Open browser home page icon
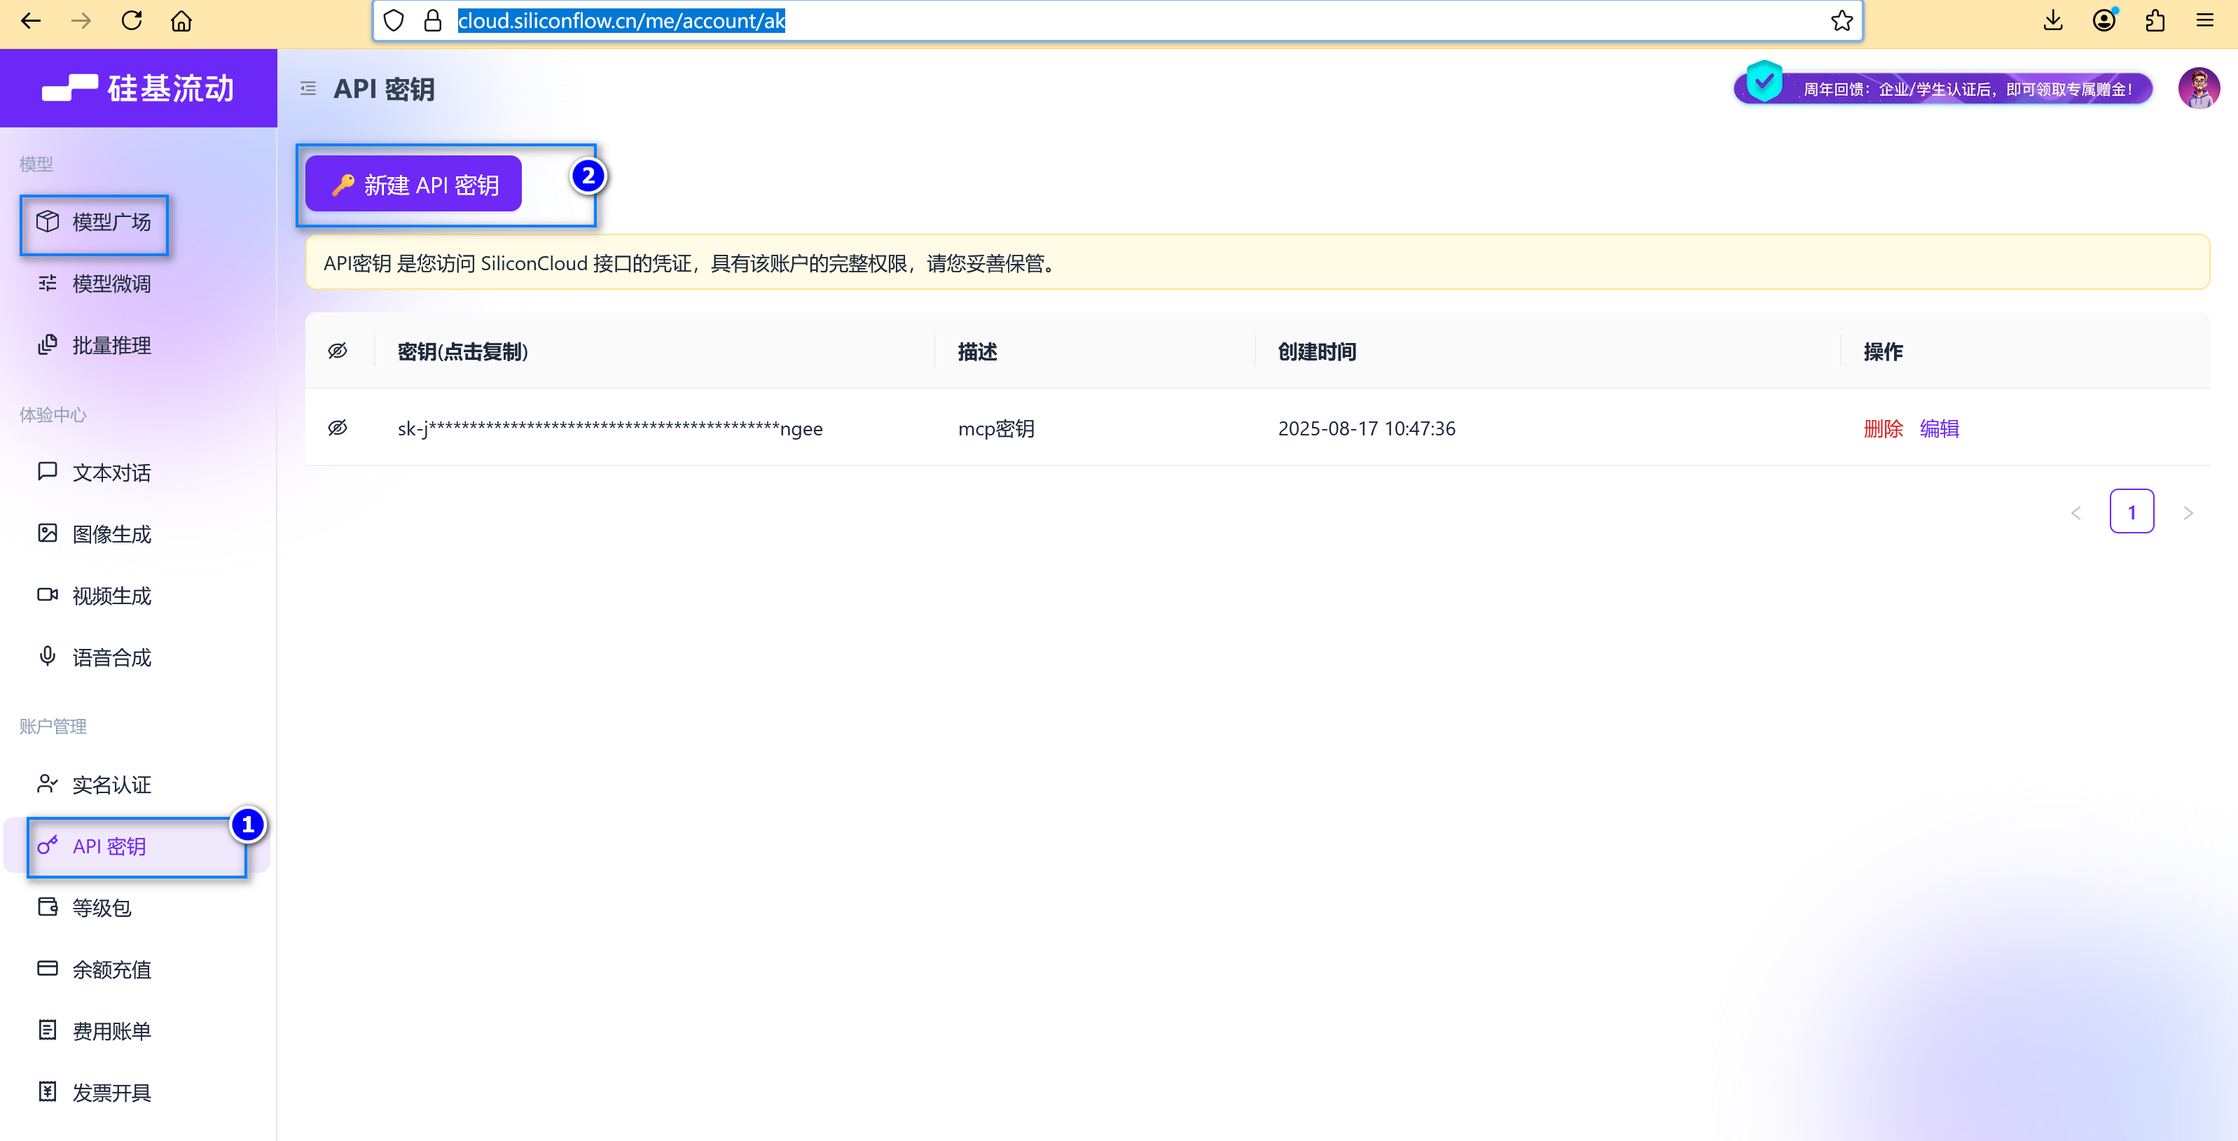Screen dimensions: 2238x1141 coord(181,21)
